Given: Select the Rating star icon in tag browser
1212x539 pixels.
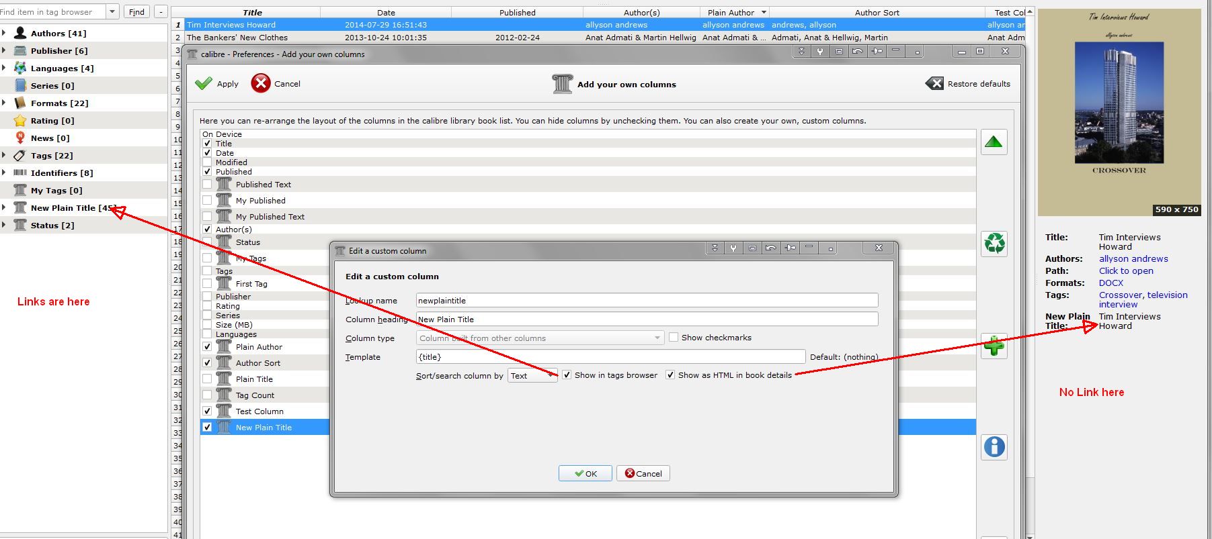Looking at the screenshot, I should (x=20, y=120).
